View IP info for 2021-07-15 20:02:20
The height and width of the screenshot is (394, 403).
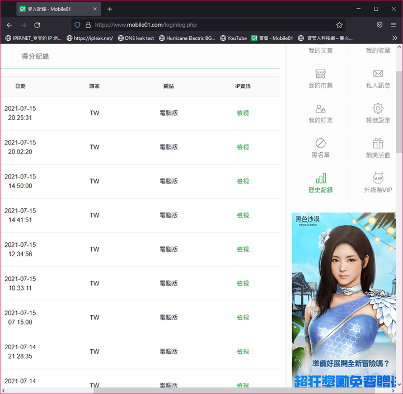tap(243, 147)
